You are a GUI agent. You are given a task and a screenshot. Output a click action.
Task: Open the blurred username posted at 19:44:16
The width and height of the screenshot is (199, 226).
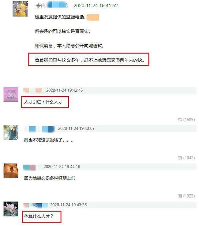pyautogui.click(x=29, y=167)
